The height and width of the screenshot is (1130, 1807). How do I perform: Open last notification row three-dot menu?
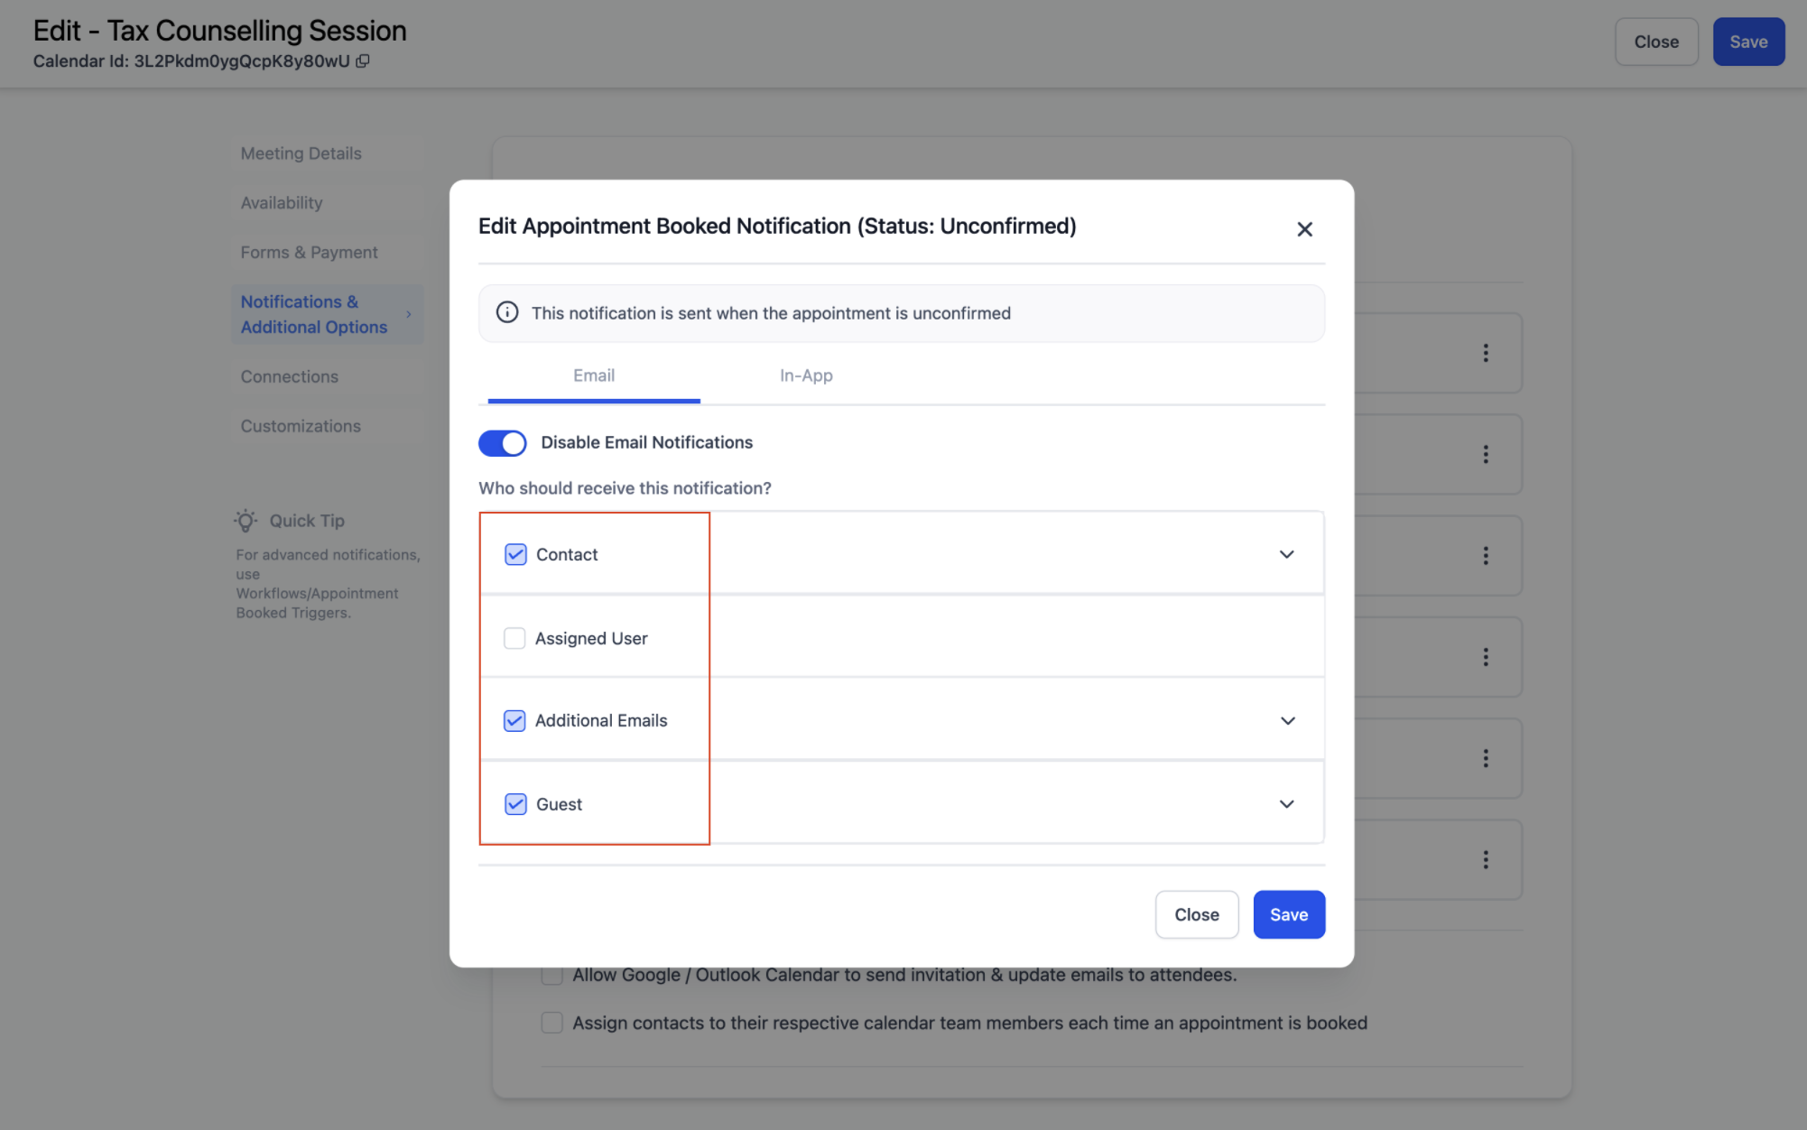(1485, 859)
